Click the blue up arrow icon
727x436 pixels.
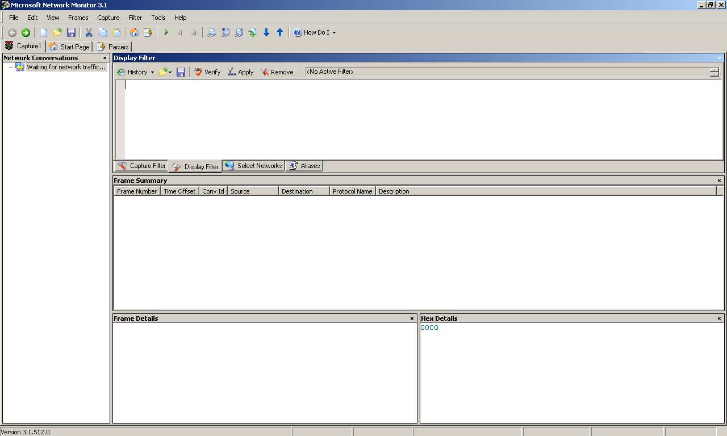tap(280, 33)
